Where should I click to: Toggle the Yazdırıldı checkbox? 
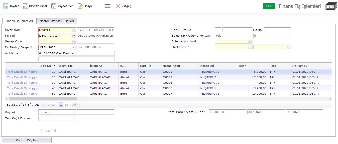(x=41, y=130)
